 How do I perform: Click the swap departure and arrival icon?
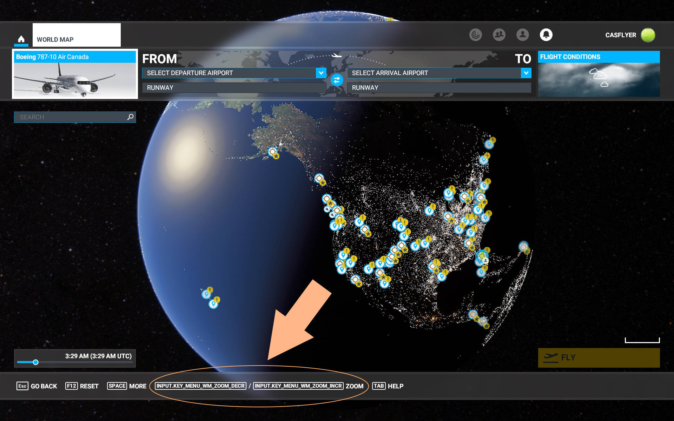pyautogui.click(x=336, y=80)
